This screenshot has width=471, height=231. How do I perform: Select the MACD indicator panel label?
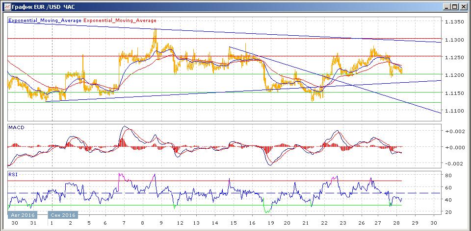pos(16,127)
